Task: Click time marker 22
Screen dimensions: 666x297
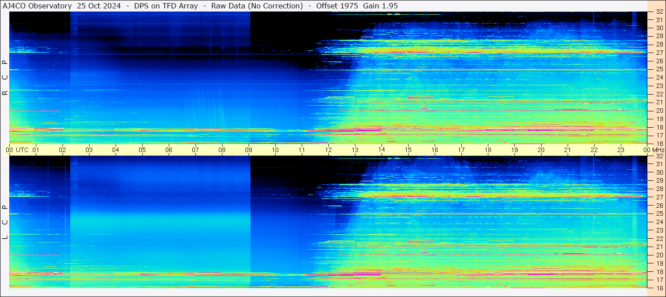Action: click(x=594, y=150)
